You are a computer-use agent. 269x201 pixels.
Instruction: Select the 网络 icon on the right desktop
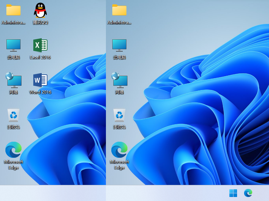pos(119,80)
